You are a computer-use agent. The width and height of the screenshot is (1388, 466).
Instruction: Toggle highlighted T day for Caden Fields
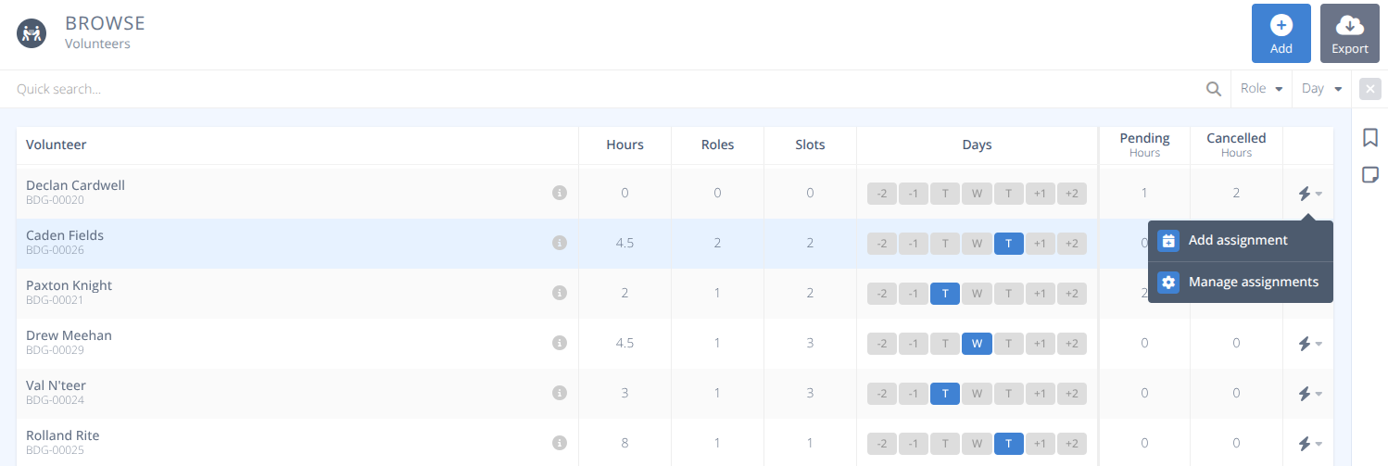coord(1008,244)
